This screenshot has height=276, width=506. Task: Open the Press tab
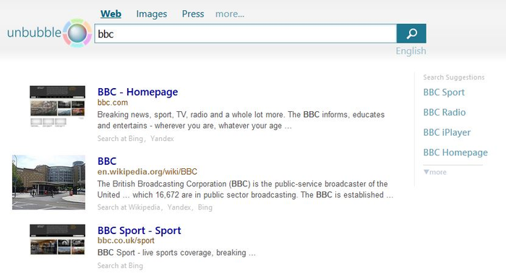(193, 14)
